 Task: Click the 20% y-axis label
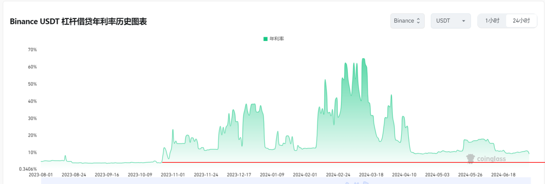[x=32, y=136]
